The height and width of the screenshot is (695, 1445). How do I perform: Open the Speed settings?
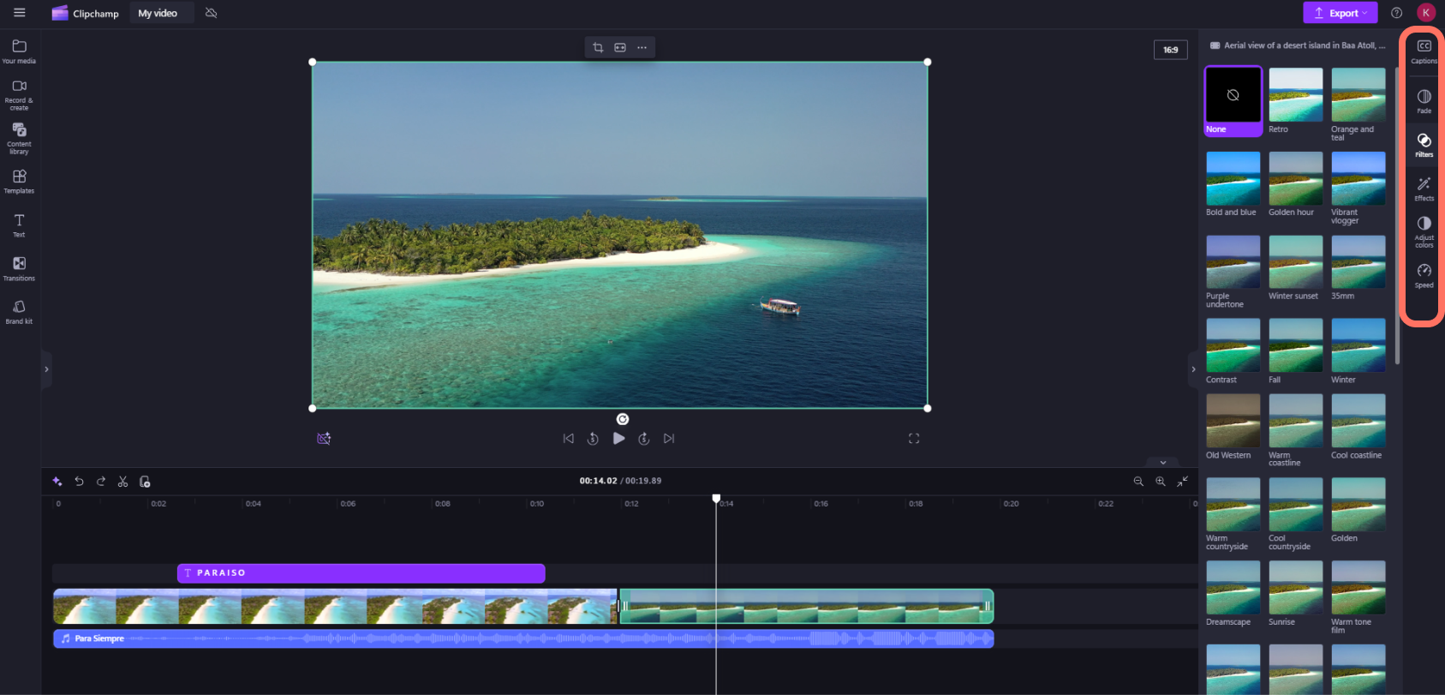pos(1424,275)
